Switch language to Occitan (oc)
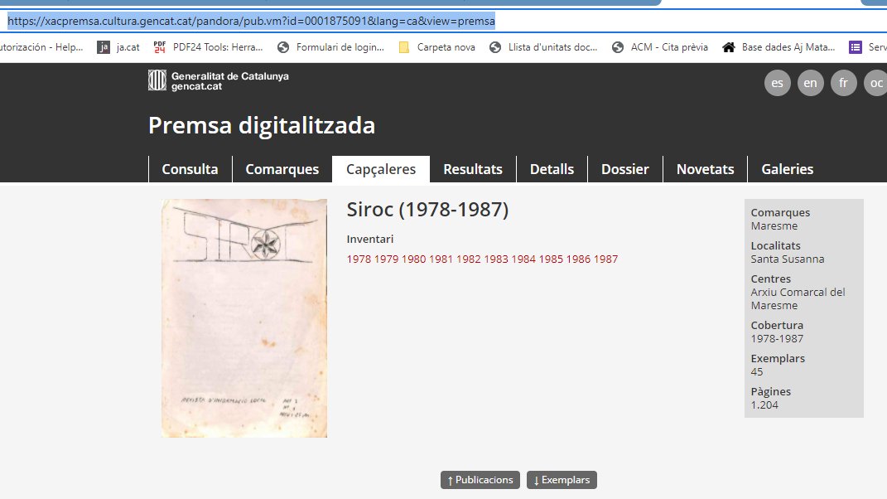Viewport: 887px width, 499px height. point(876,83)
